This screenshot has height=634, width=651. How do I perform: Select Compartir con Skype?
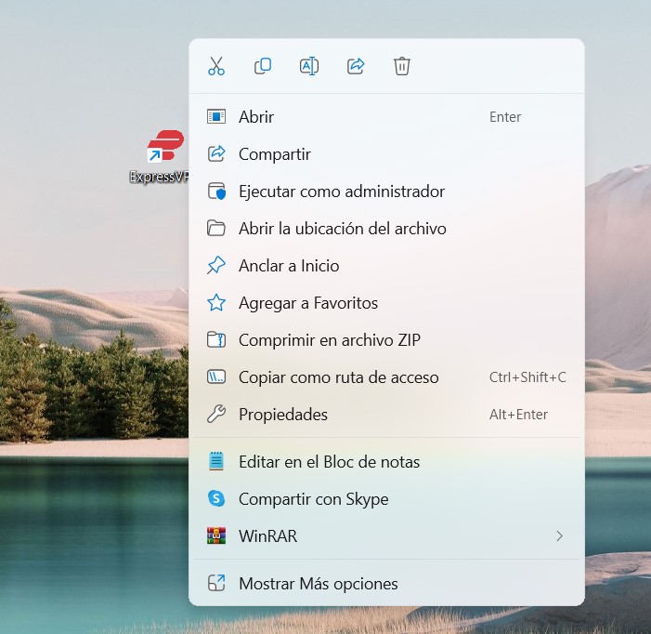[x=386, y=499]
